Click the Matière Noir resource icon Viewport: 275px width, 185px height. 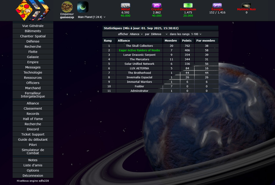click(x=246, y=5)
